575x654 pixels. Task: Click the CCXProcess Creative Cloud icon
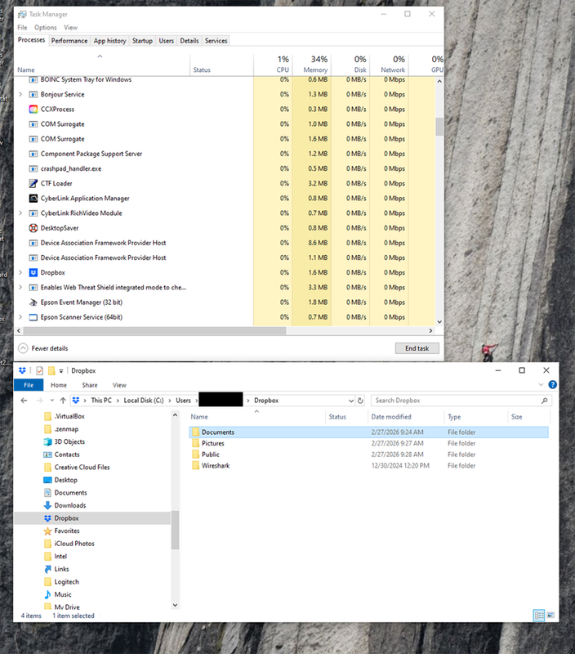[x=33, y=110]
